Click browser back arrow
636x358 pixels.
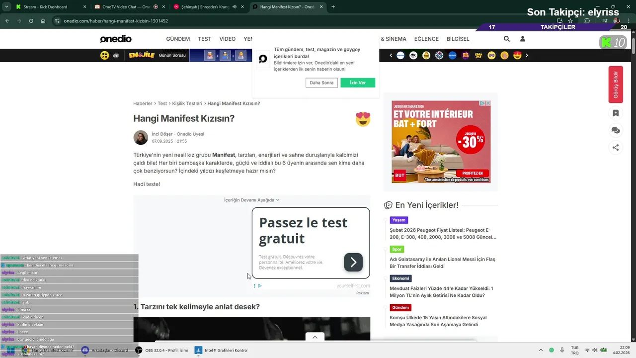[7, 21]
